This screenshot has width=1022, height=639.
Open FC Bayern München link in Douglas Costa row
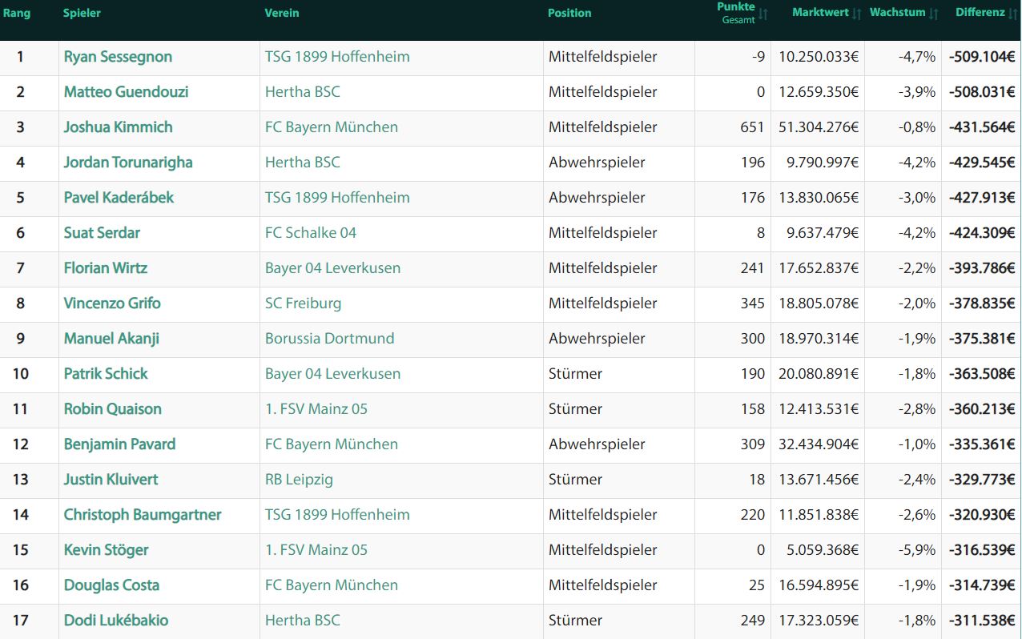pos(332,585)
